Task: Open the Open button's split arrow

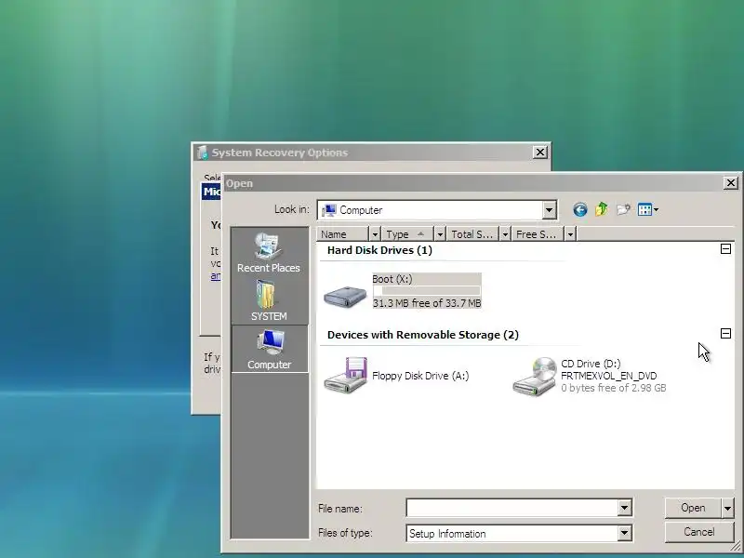Action: click(x=727, y=508)
